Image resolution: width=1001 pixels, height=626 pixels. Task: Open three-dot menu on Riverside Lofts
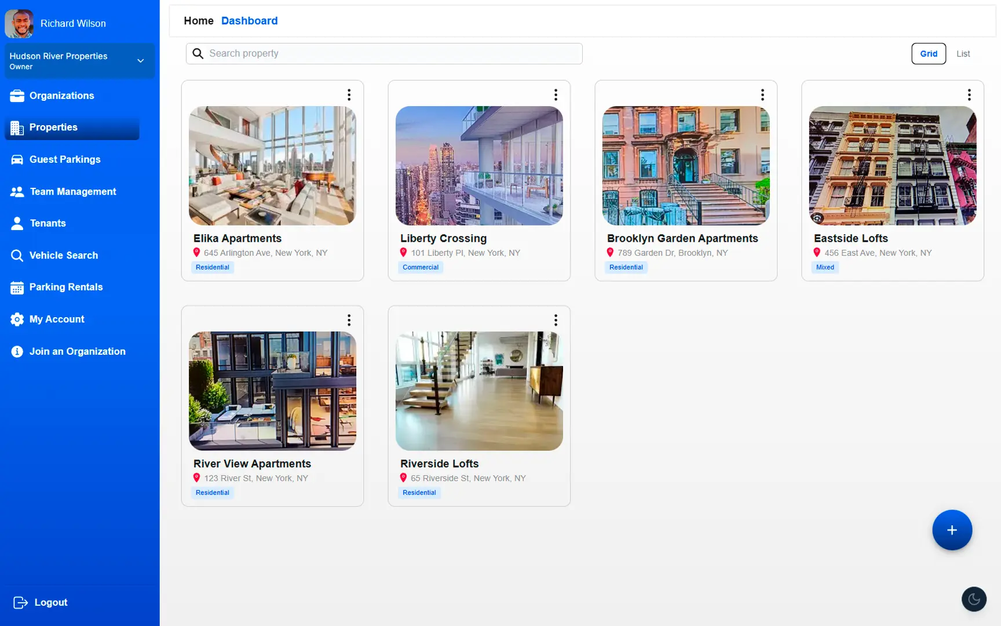556,319
